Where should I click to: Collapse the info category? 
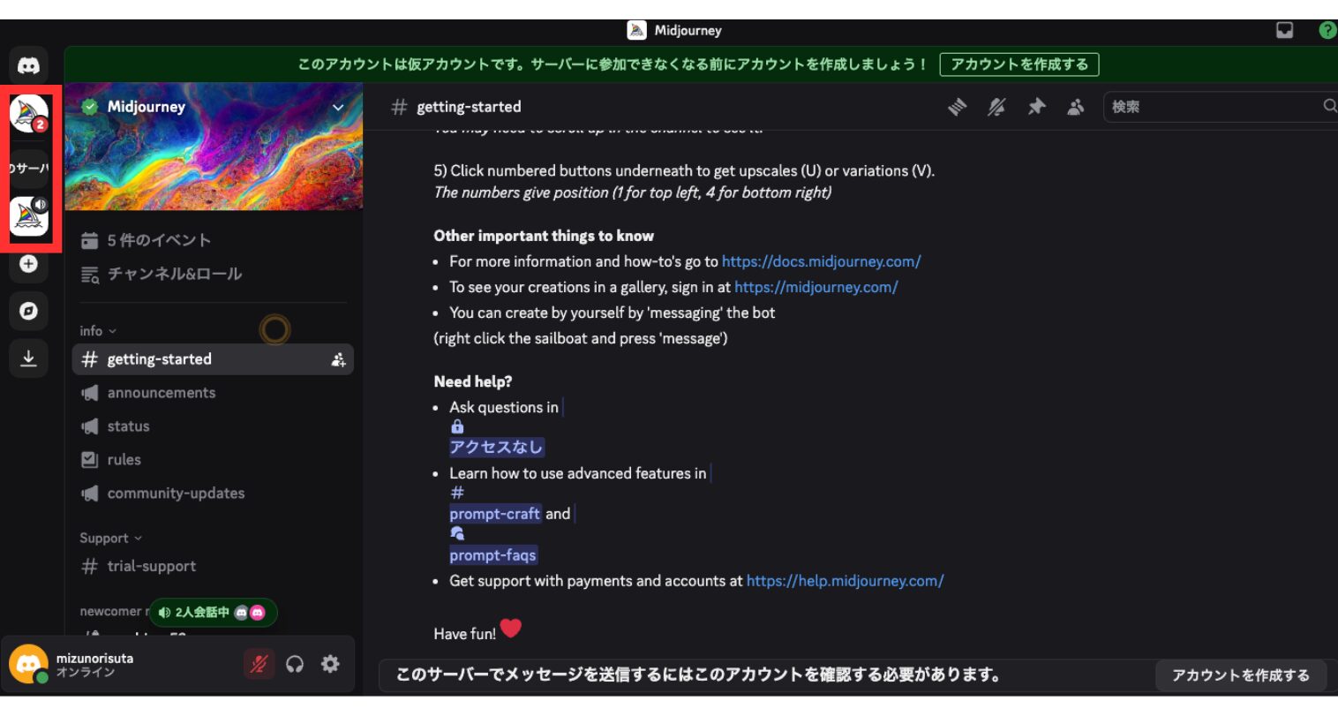pos(97,331)
